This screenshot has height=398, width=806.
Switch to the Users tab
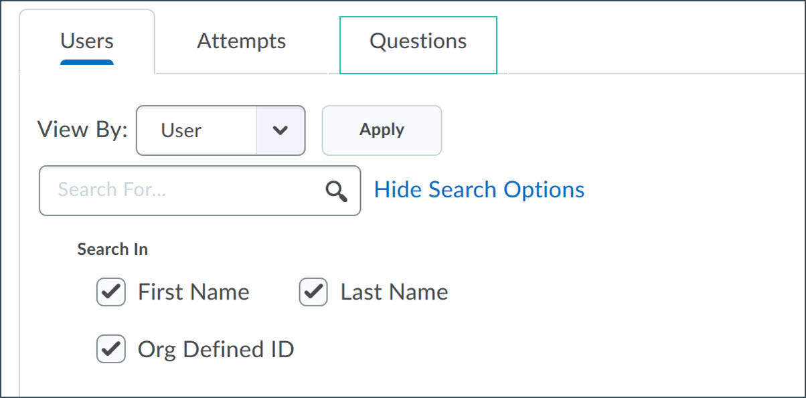[x=87, y=41]
